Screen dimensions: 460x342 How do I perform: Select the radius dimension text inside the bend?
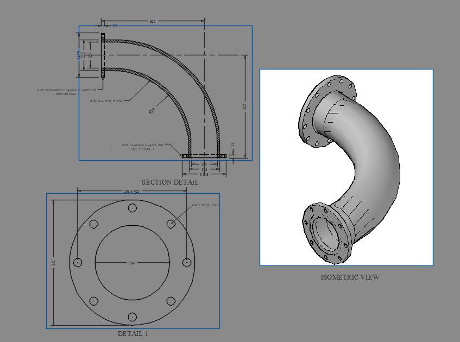pyautogui.click(x=152, y=110)
